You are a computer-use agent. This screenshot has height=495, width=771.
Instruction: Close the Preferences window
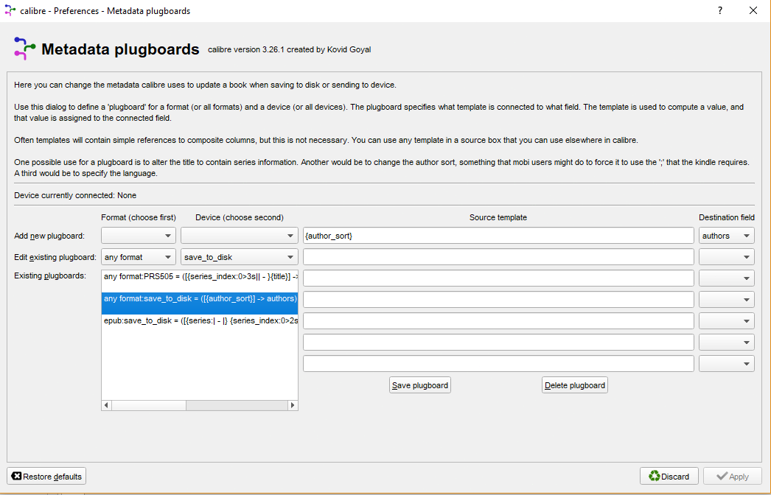[753, 10]
